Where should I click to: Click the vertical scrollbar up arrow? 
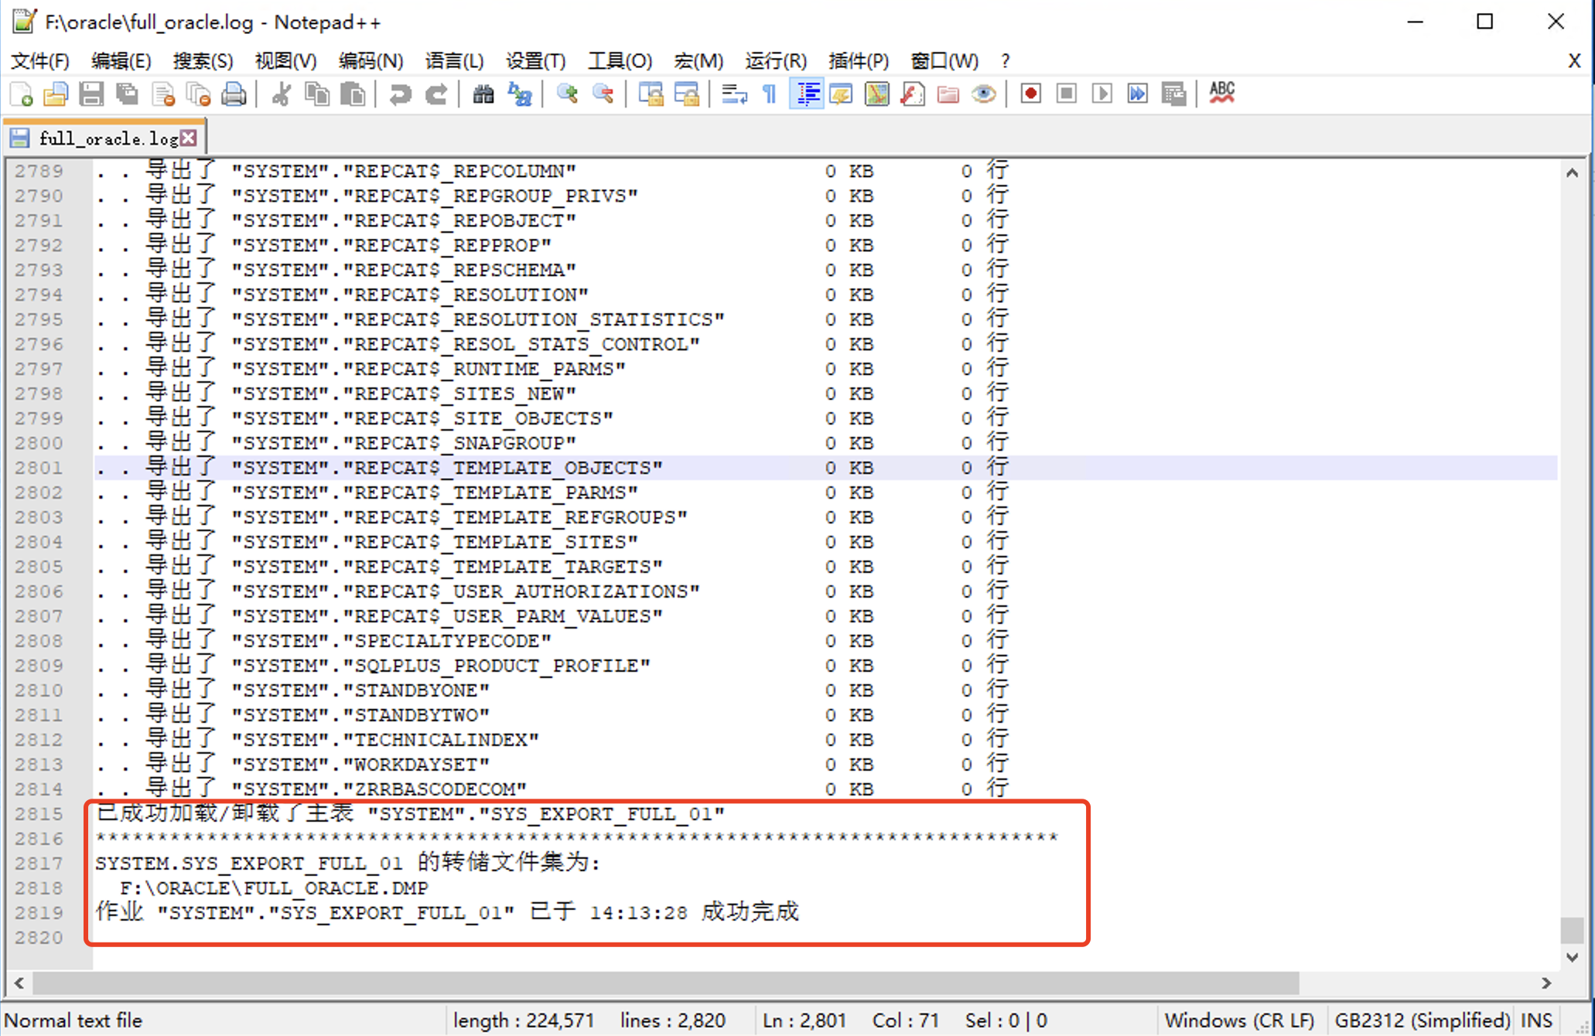point(1572,173)
